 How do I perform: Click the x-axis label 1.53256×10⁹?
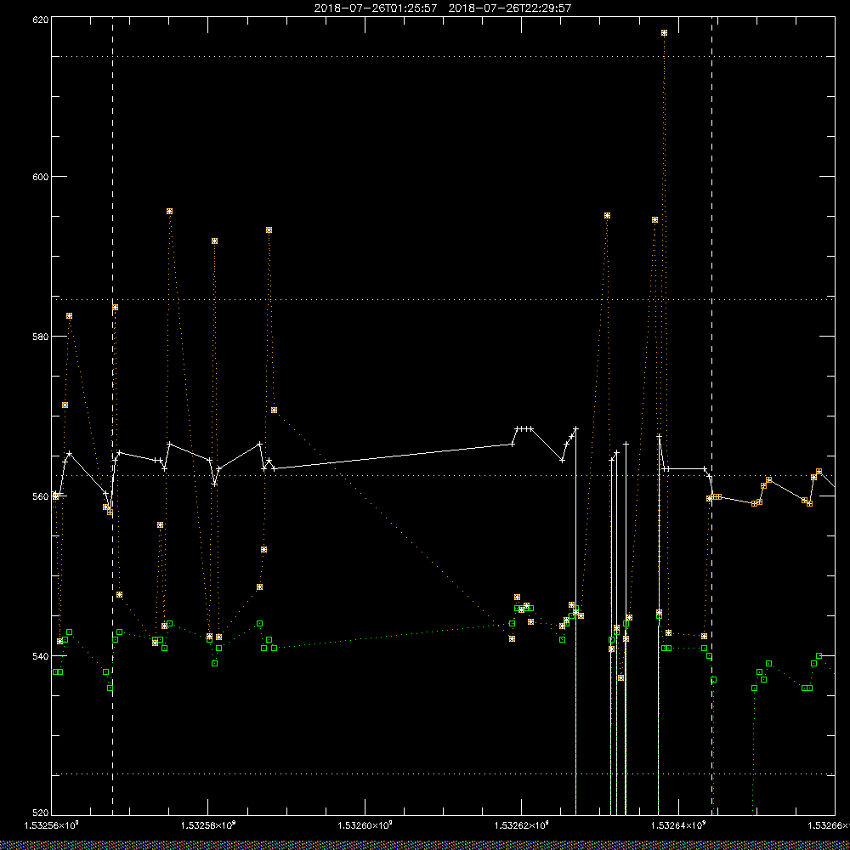click(x=52, y=825)
